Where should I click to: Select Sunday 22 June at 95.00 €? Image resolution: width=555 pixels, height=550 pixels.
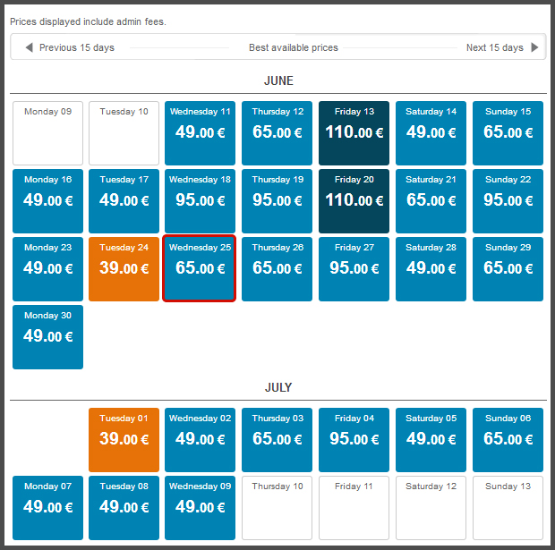(x=508, y=201)
